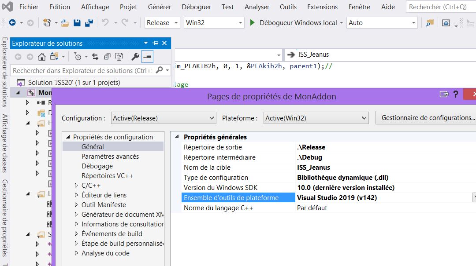
Task: Open the ISS_Jeanus member navigation dropdown
Action: click(x=381, y=55)
